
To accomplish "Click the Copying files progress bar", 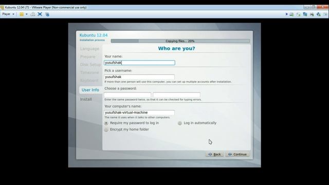I will point(180,41).
